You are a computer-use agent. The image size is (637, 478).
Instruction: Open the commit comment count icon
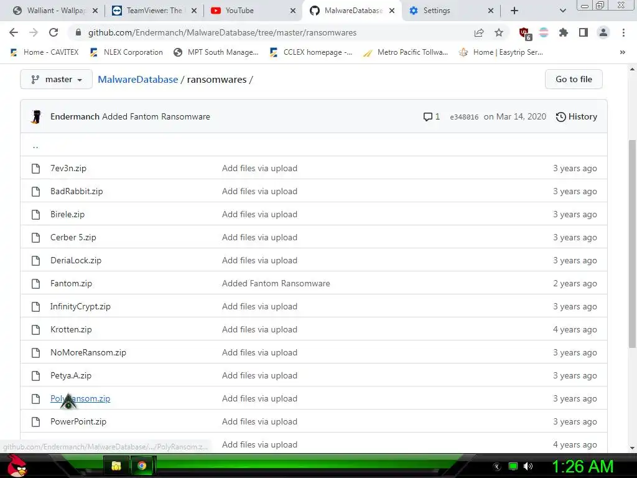click(x=432, y=116)
